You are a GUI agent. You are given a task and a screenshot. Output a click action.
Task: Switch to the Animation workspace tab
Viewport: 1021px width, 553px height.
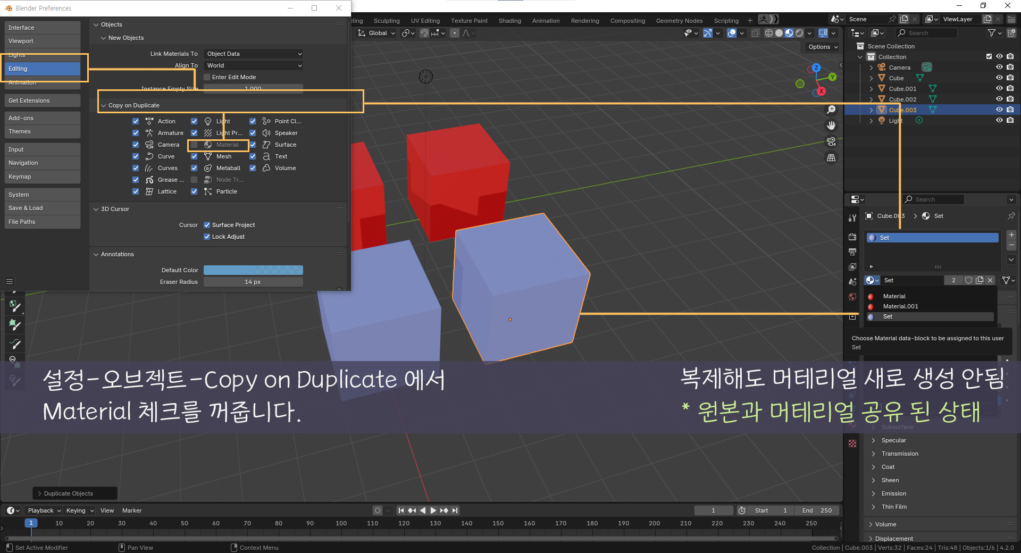pyautogui.click(x=546, y=21)
